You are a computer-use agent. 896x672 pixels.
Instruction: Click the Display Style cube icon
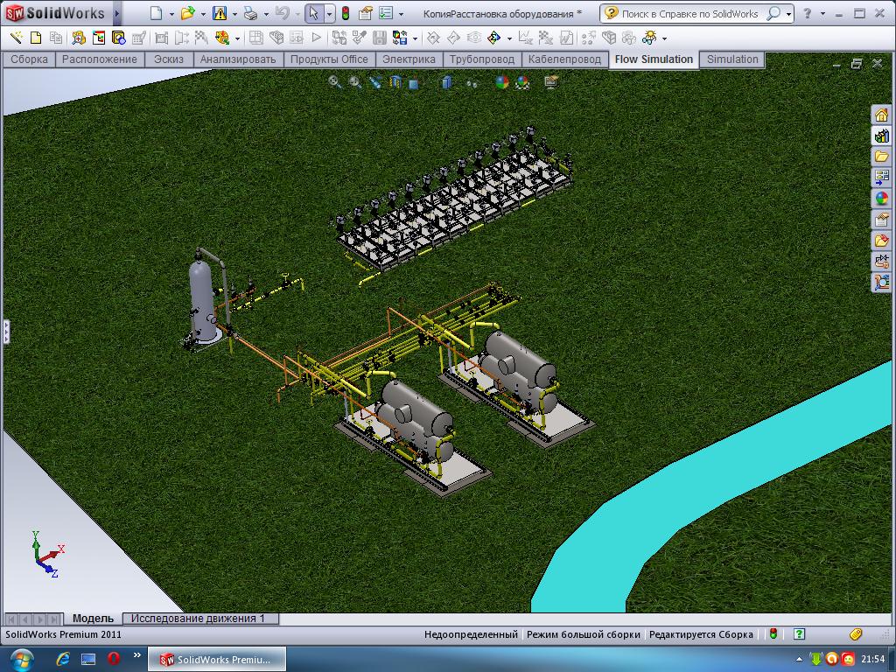447,82
